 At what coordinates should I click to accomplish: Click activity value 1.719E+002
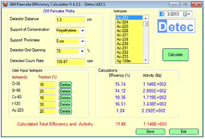tap(155, 97)
